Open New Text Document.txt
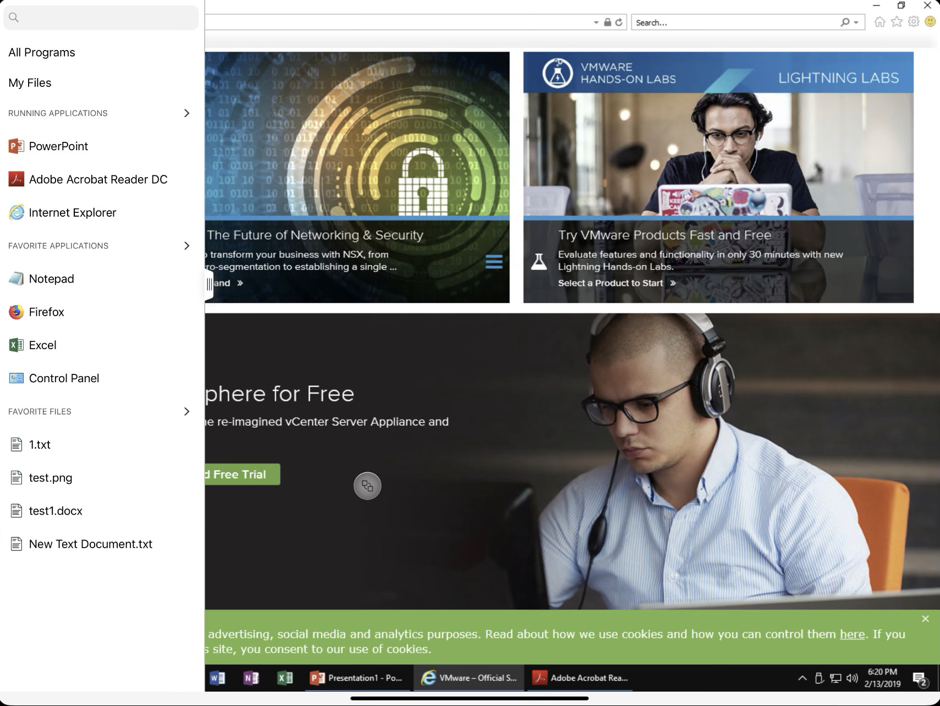Viewport: 940px width, 706px height. click(81, 544)
